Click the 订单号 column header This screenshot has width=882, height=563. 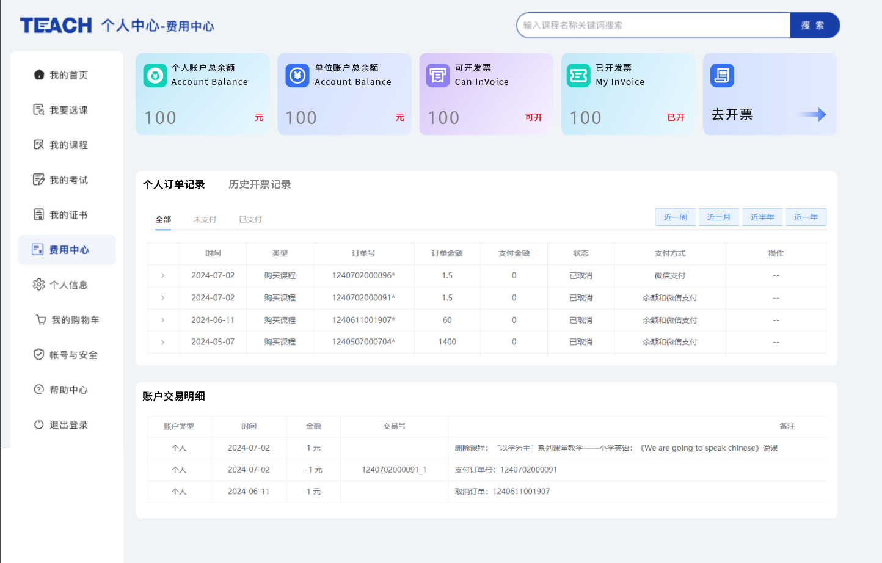[363, 253]
